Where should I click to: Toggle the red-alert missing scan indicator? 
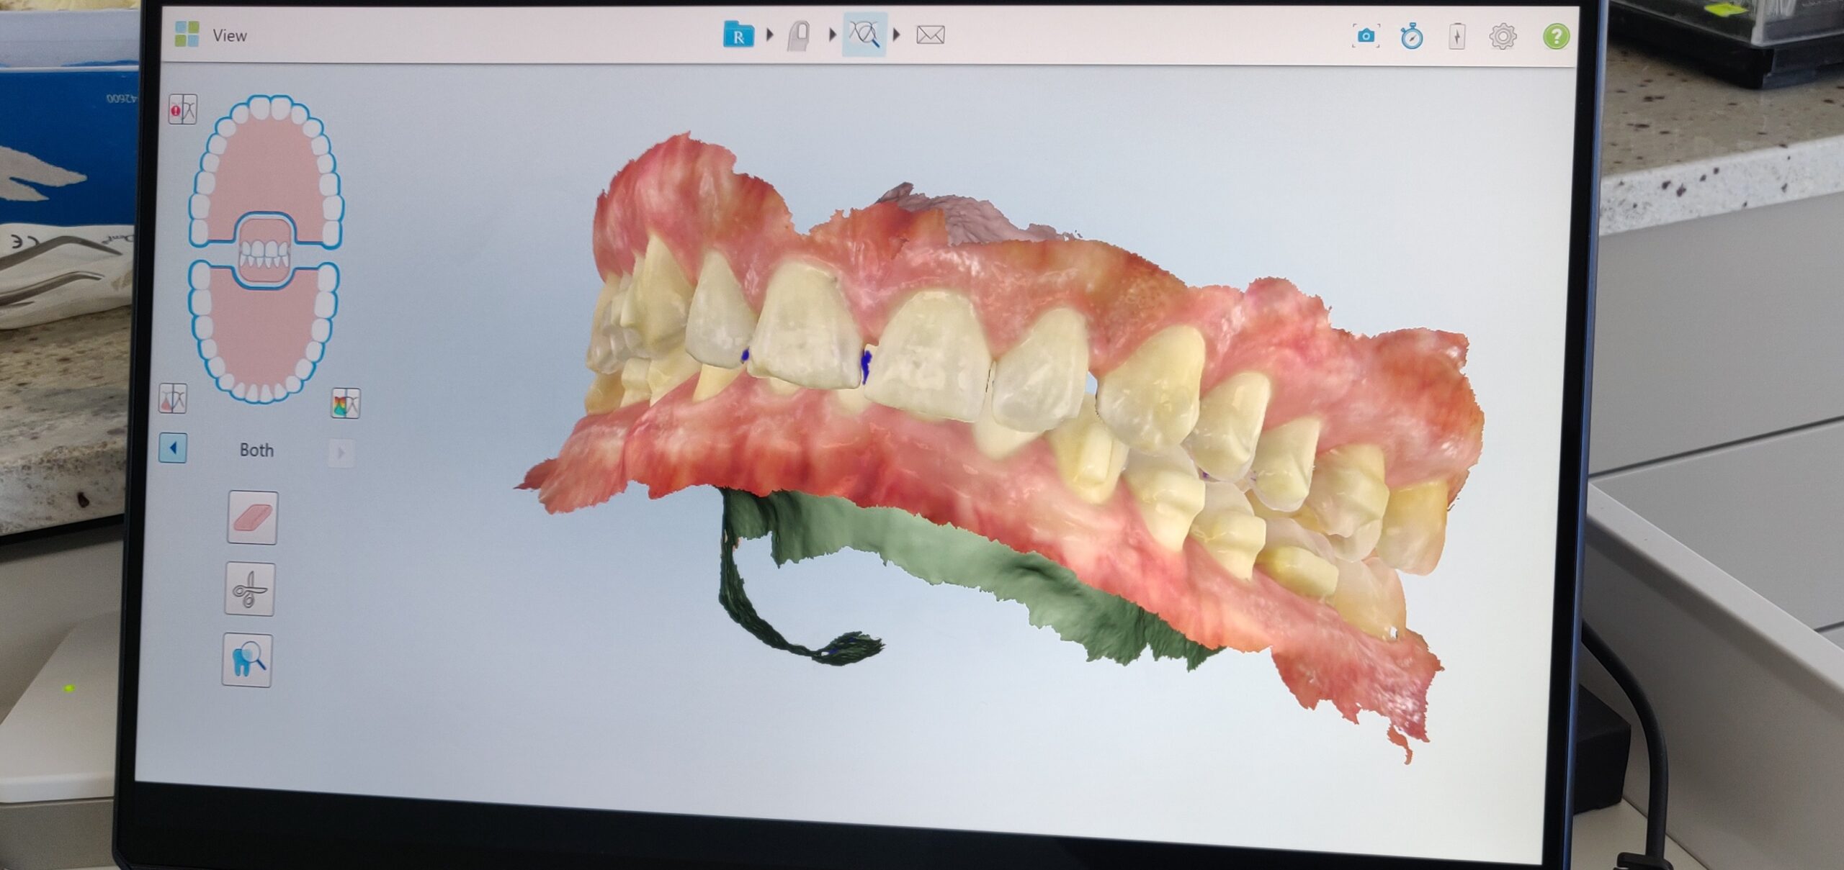(x=182, y=109)
